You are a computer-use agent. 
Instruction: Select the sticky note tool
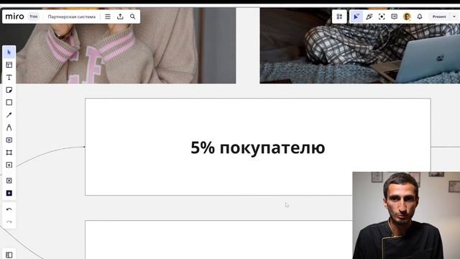click(9, 90)
